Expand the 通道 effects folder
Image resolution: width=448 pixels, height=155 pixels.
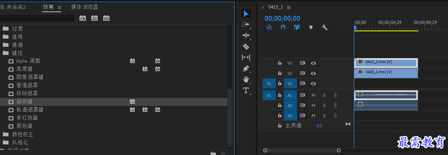click(x=5, y=45)
